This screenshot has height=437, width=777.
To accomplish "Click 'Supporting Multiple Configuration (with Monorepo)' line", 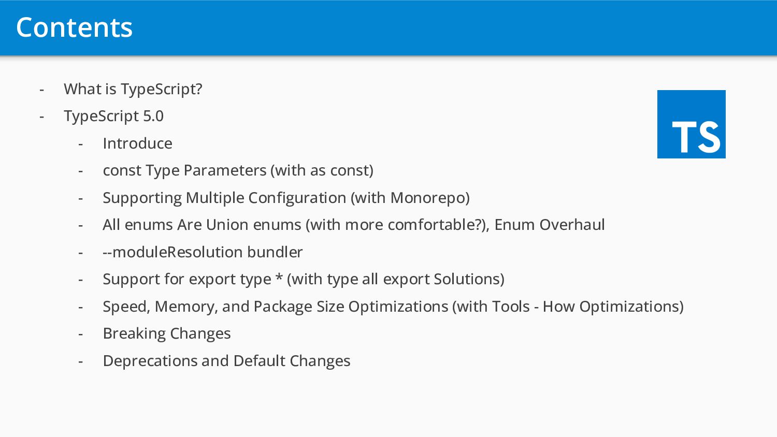I will point(286,198).
